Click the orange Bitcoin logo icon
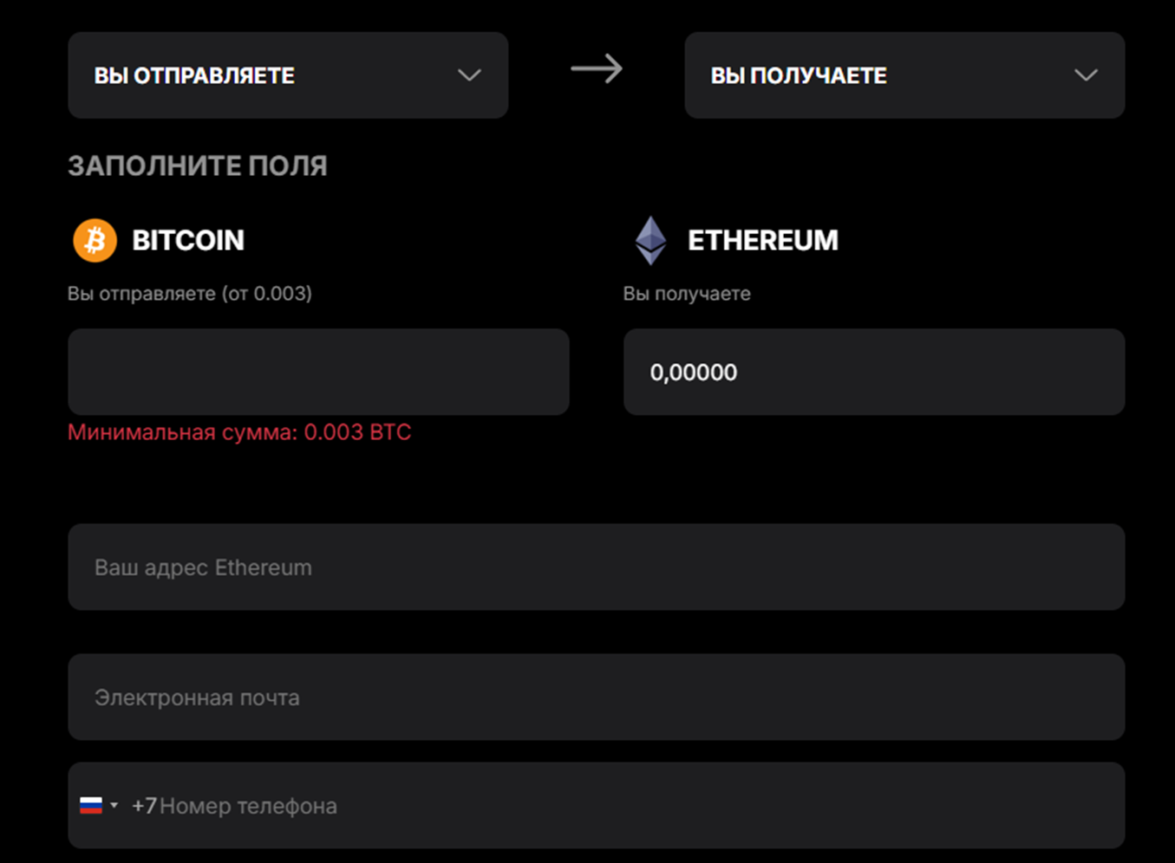1175x863 pixels. tap(95, 240)
